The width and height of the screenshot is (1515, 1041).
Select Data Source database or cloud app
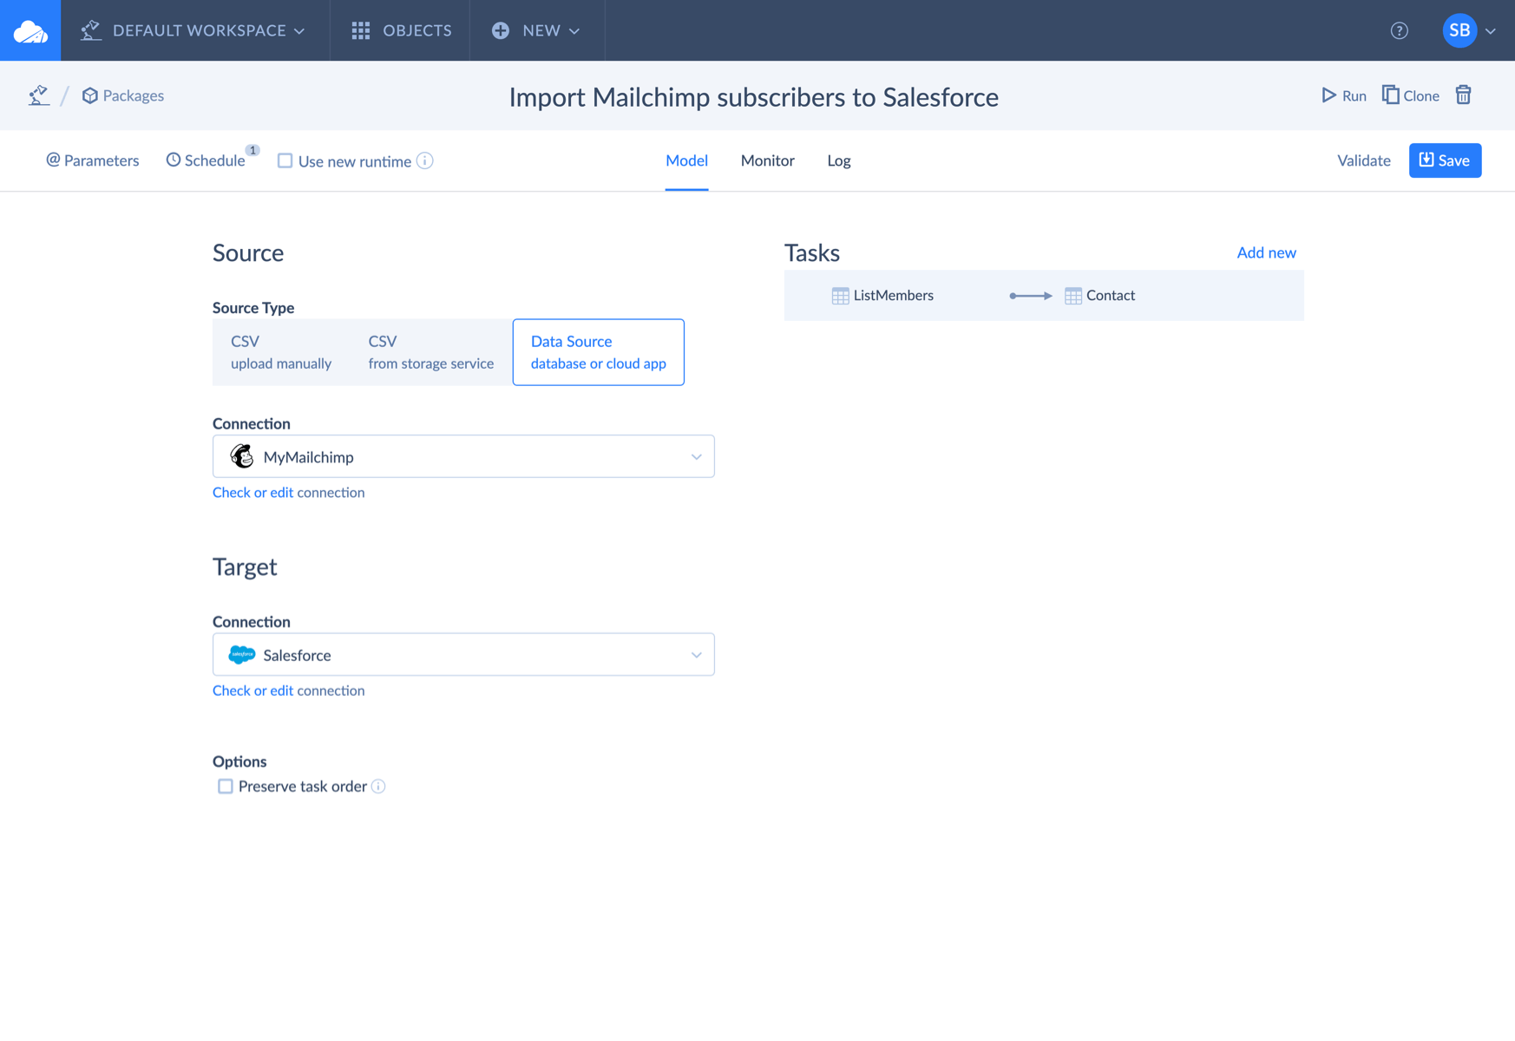[x=598, y=352]
